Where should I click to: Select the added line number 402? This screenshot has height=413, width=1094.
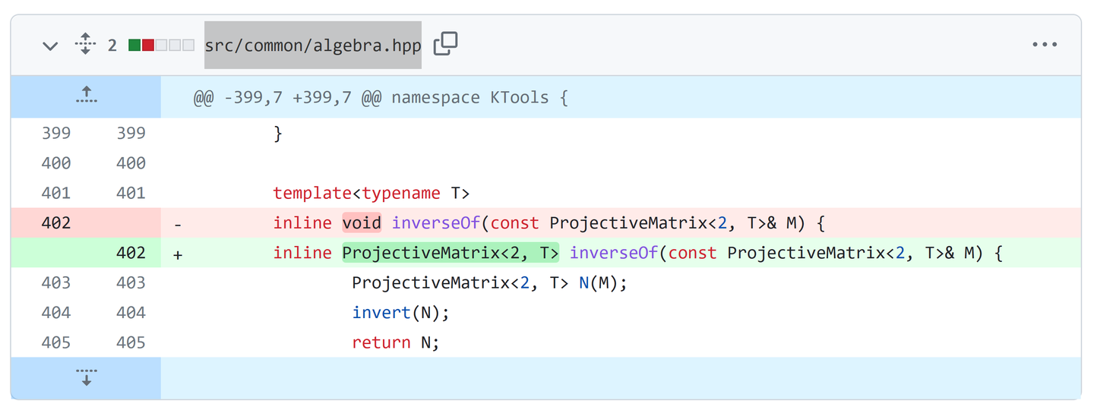pos(131,253)
